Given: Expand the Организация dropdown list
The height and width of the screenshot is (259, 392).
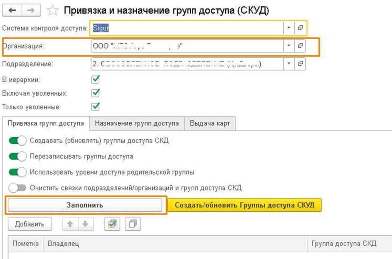Looking at the screenshot, I should (x=289, y=46).
